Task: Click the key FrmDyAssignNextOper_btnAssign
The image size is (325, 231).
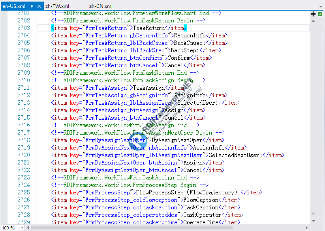Action: 131,163
